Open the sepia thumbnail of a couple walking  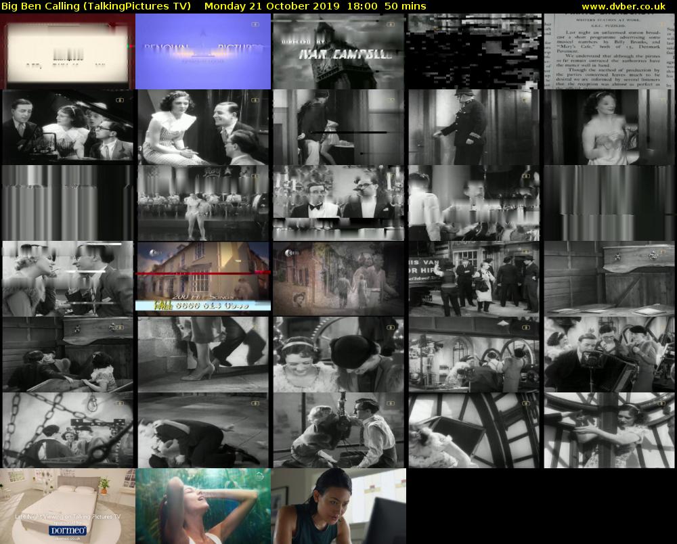(x=338, y=279)
